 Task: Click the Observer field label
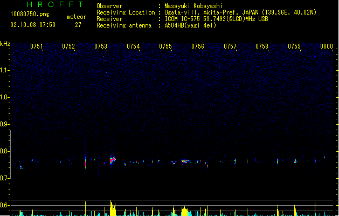click(109, 6)
